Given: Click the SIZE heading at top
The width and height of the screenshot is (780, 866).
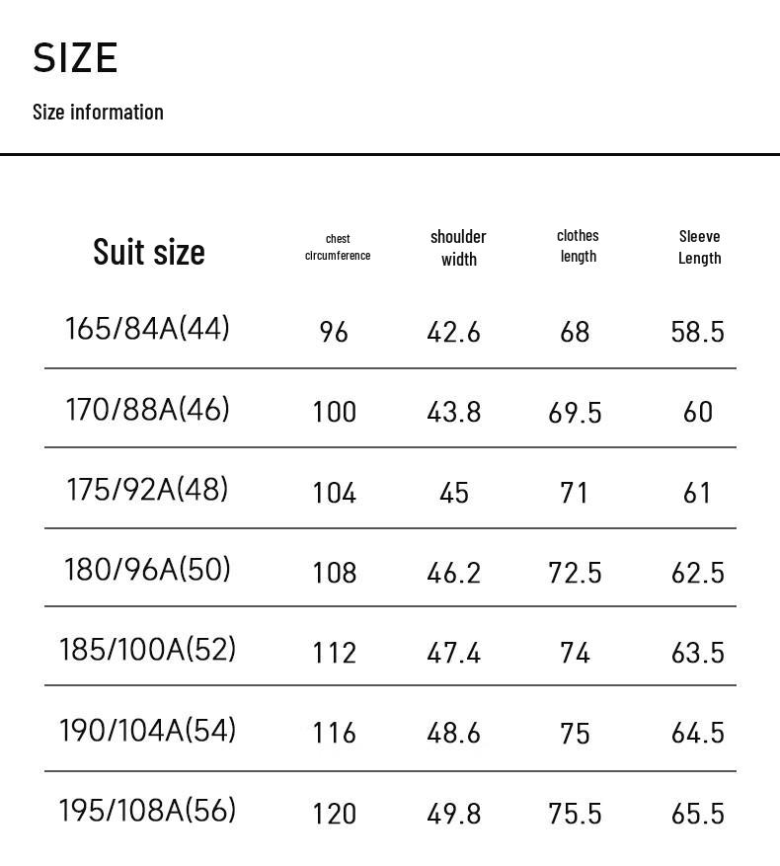Looking at the screenshot, I should [x=75, y=58].
